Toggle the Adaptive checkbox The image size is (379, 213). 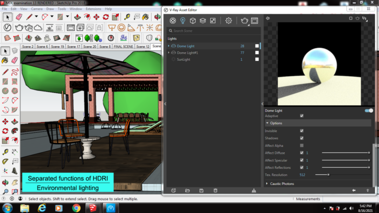(x=302, y=116)
